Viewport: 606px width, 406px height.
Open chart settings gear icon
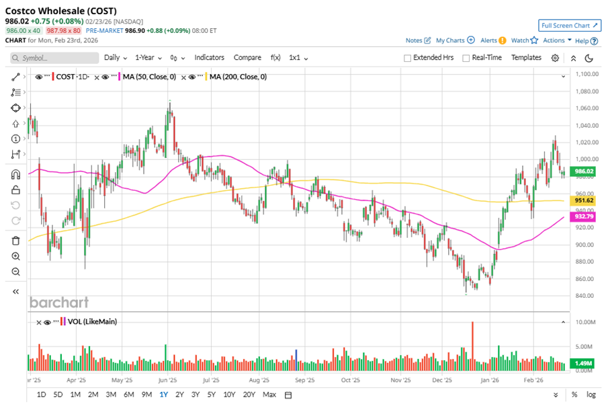pyautogui.click(x=555, y=58)
